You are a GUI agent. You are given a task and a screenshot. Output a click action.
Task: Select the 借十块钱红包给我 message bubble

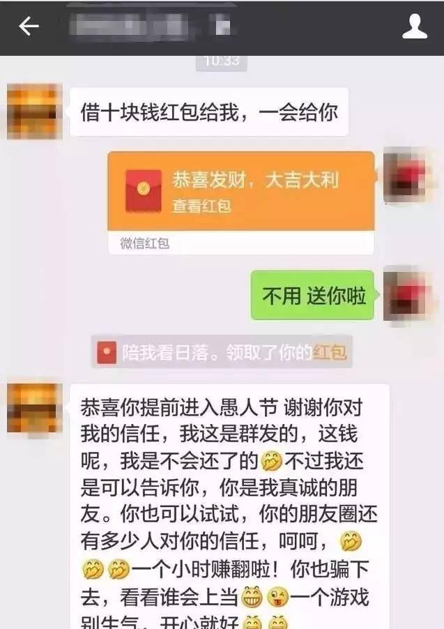click(x=209, y=112)
